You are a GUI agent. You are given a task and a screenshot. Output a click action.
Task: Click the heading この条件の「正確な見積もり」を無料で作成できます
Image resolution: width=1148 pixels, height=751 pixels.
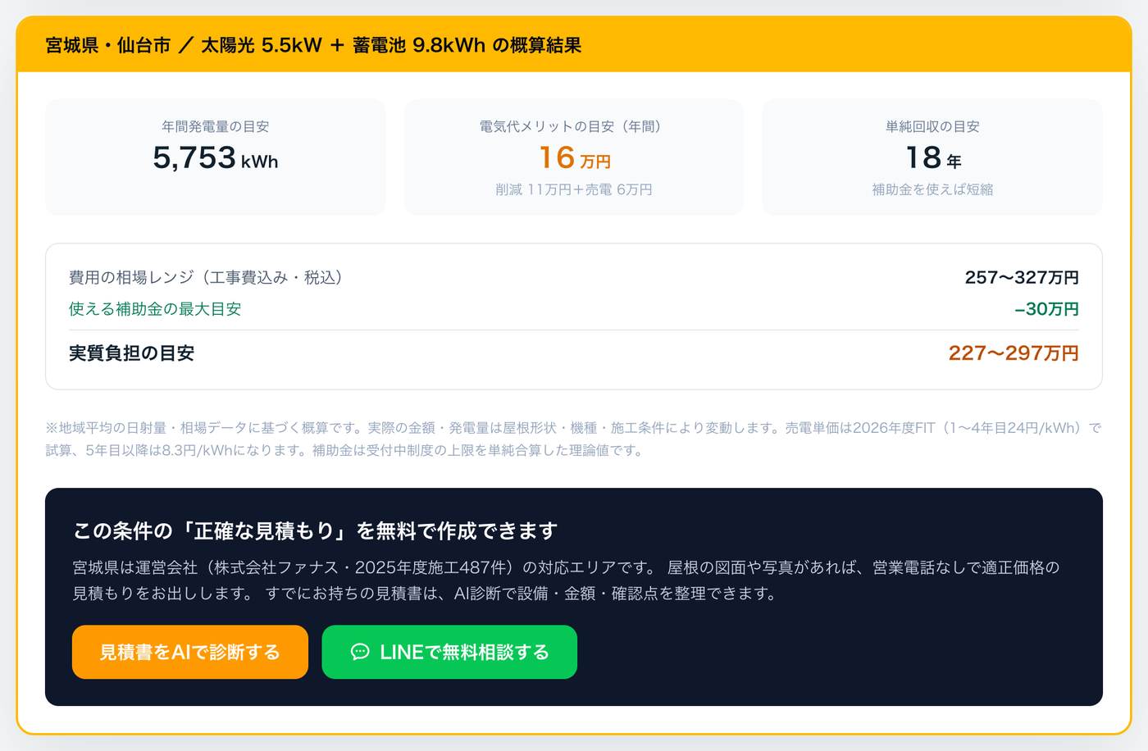tap(316, 530)
